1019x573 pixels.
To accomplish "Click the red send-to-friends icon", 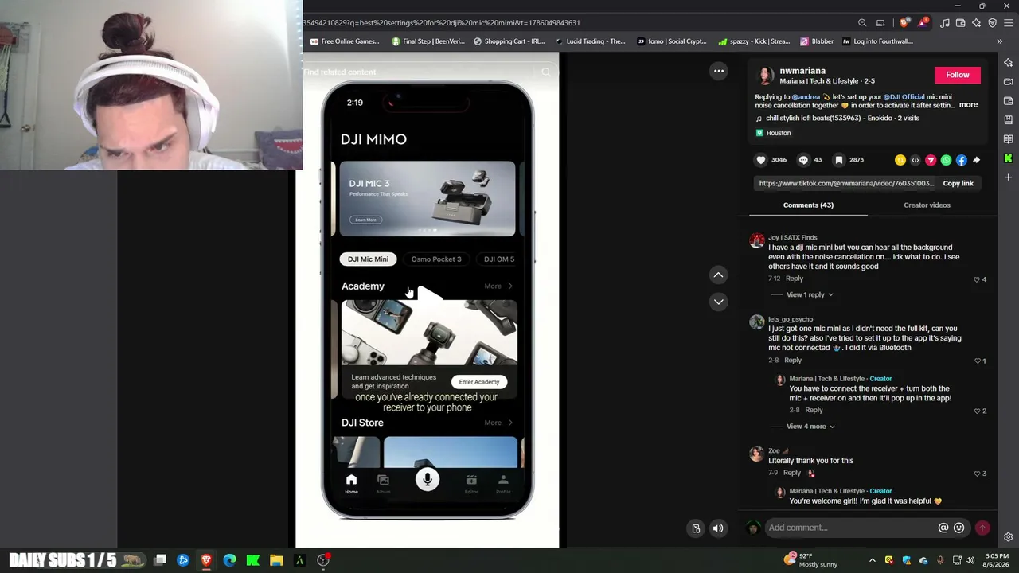I will [931, 160].
